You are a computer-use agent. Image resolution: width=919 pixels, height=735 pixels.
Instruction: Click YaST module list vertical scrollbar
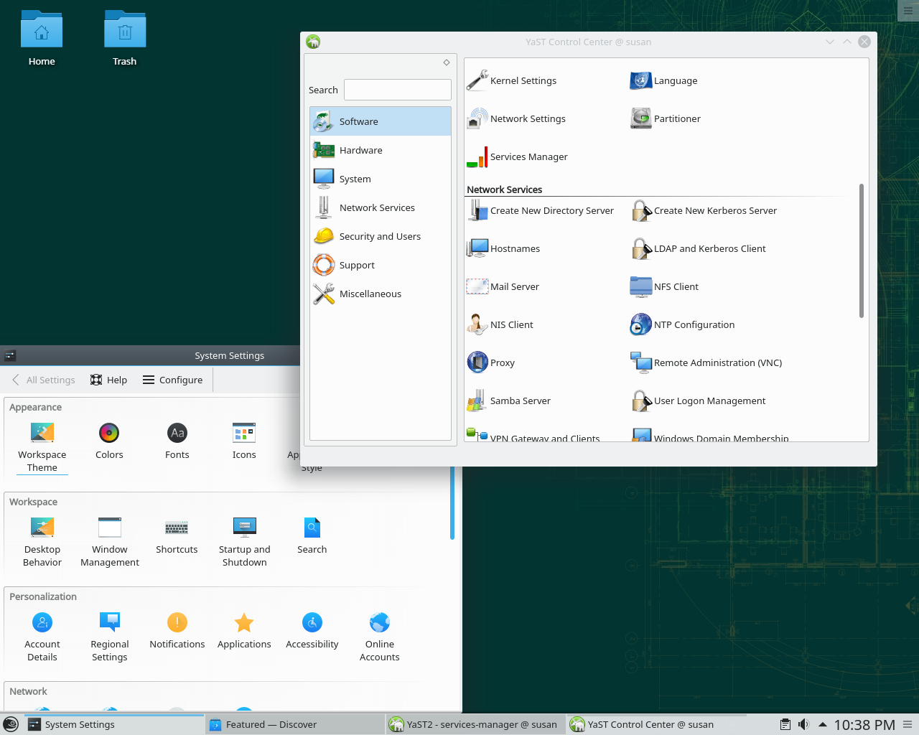pyautogui.click(x=862, y=251)
